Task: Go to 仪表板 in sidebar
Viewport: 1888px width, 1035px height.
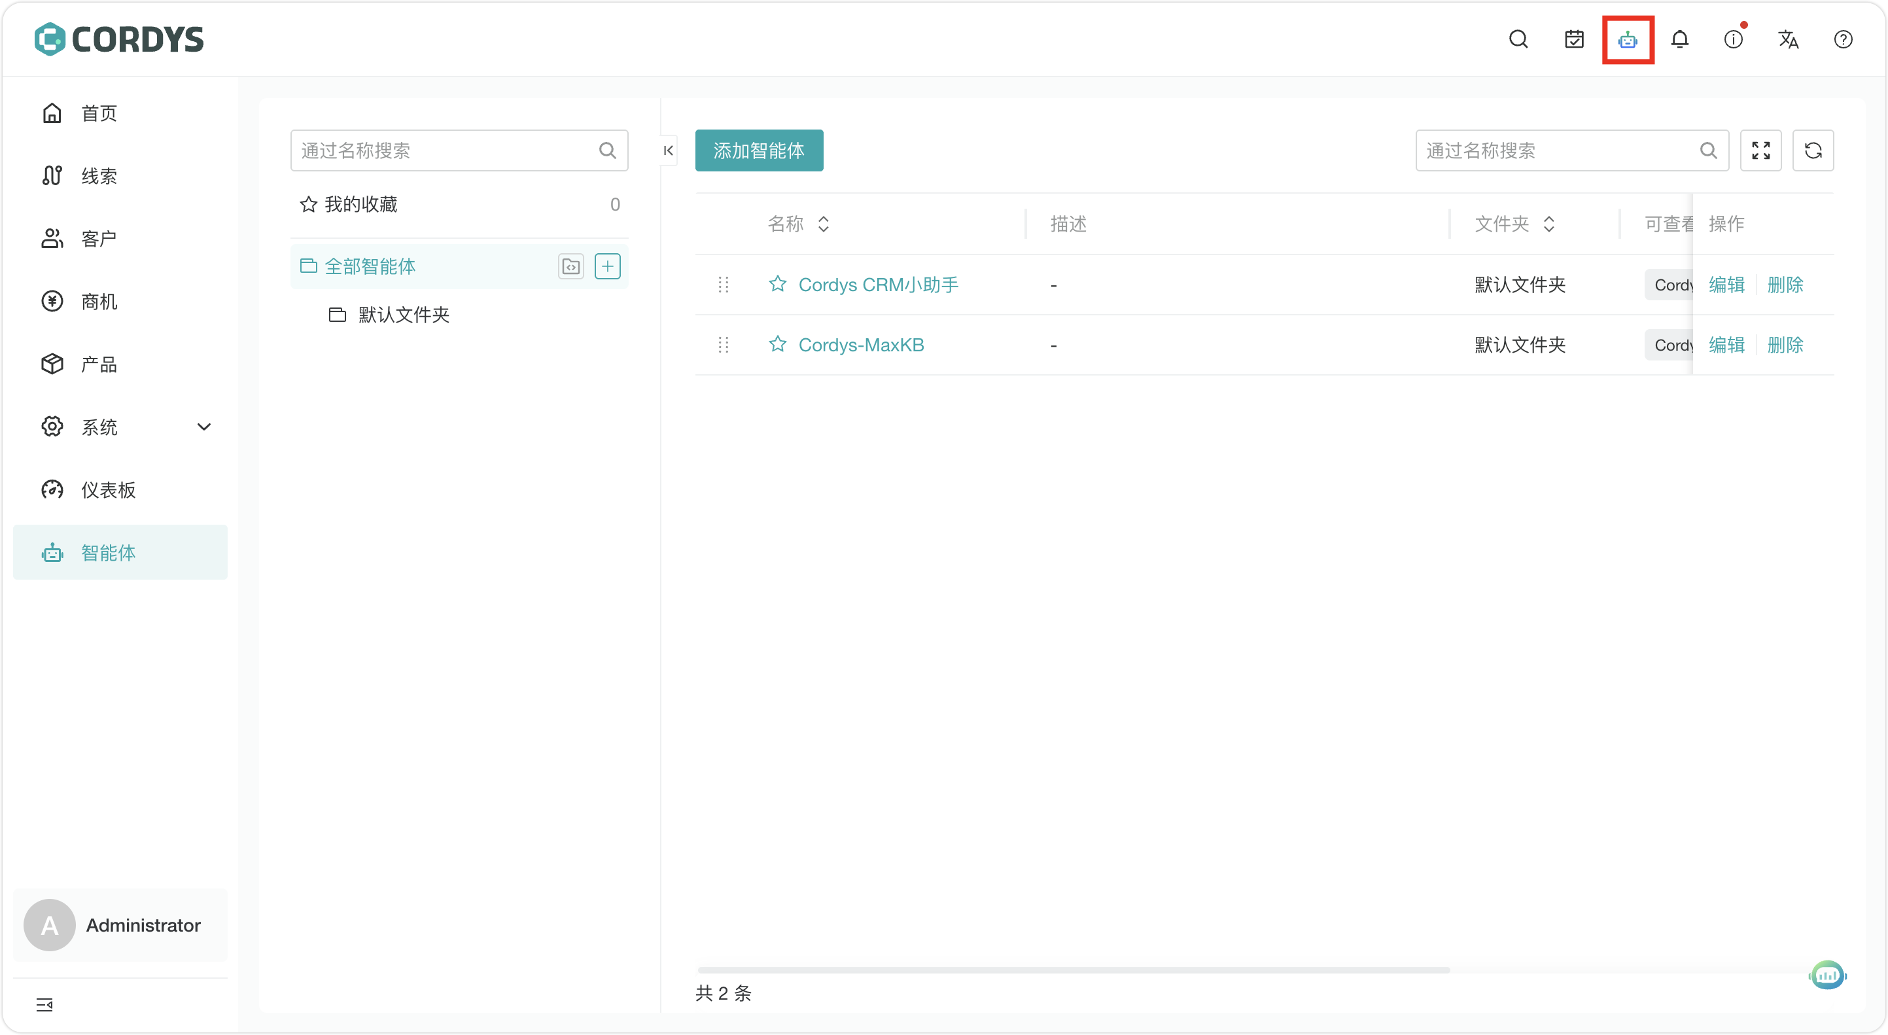Action: point(108,489)
